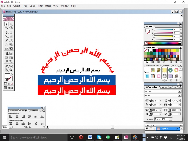Select the Rectangle tool
The height and width of the screenshot is (141, 188).
pyautogui.click(x=11, y=36)
